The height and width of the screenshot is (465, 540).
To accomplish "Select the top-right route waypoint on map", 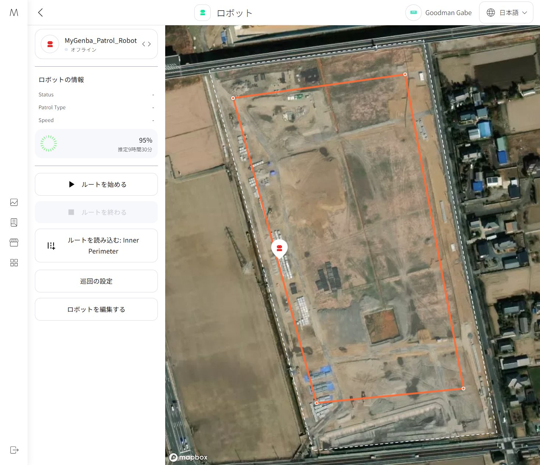I will coord(405,74).
